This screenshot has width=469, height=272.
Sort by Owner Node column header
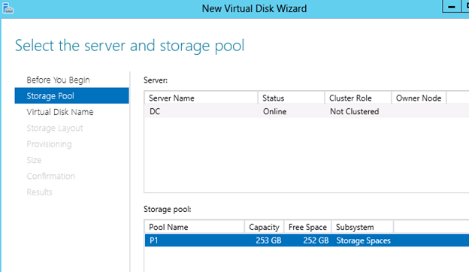click(x=419, y=98)
